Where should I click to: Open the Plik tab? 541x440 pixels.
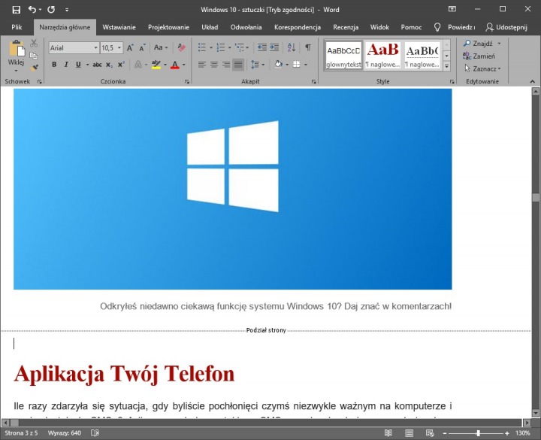(17, 27)
